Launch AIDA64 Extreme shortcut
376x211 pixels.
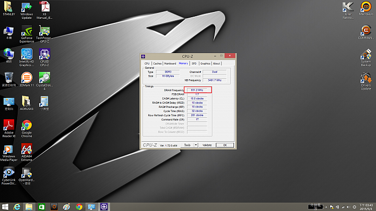(27, 153)
